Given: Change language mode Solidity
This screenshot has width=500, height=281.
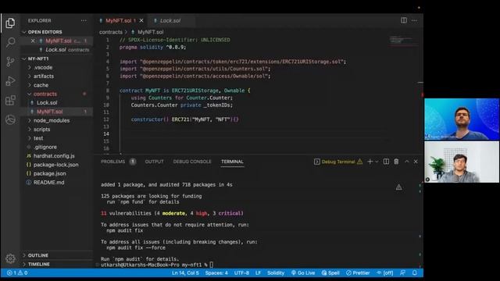Looking at the screenshot, I should pos(276,272).
